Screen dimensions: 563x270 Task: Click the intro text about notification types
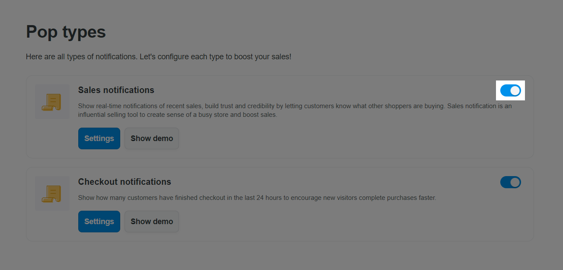(159, 57)
